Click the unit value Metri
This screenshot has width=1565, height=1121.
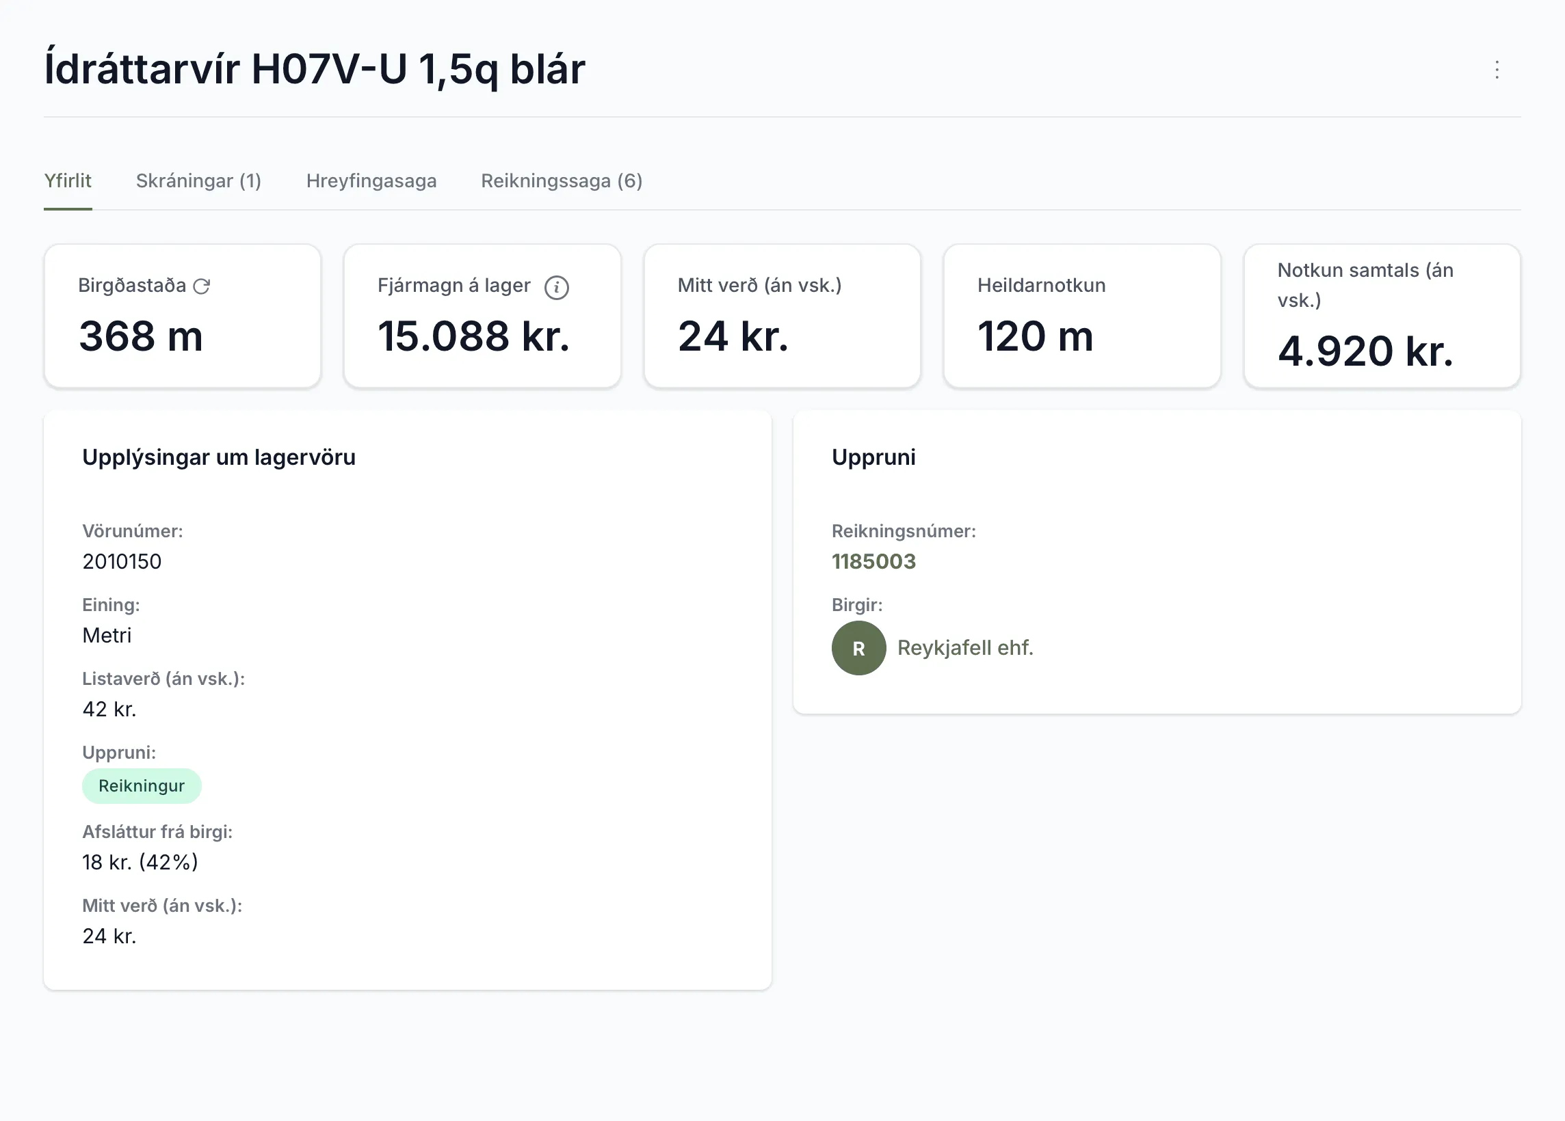[x=106, y=635]
